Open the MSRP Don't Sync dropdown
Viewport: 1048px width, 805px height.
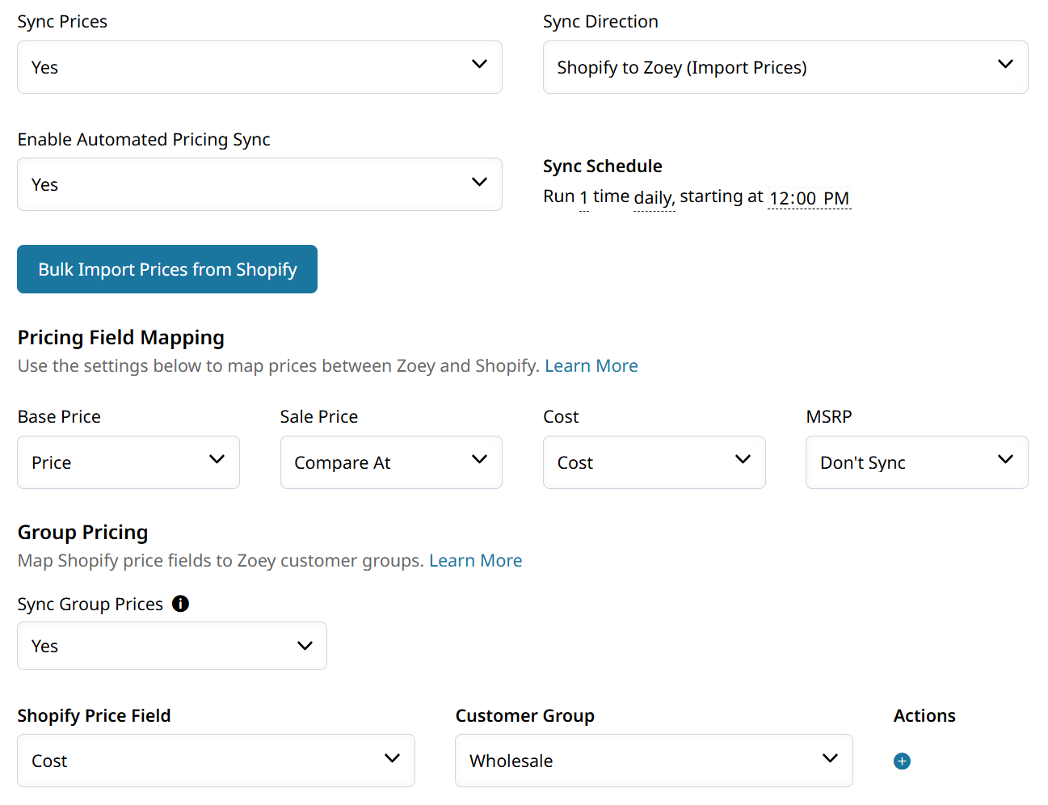pos(916,462)
